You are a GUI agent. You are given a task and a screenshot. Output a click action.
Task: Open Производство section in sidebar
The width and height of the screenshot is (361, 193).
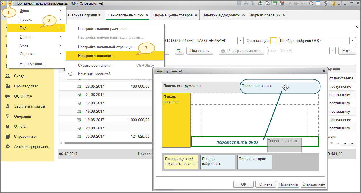27,86
